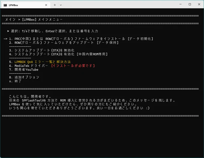This screenshot has height=158, width=204.
Task: Click the terminal icon on LPMBox tab
Action: point(5,5)
